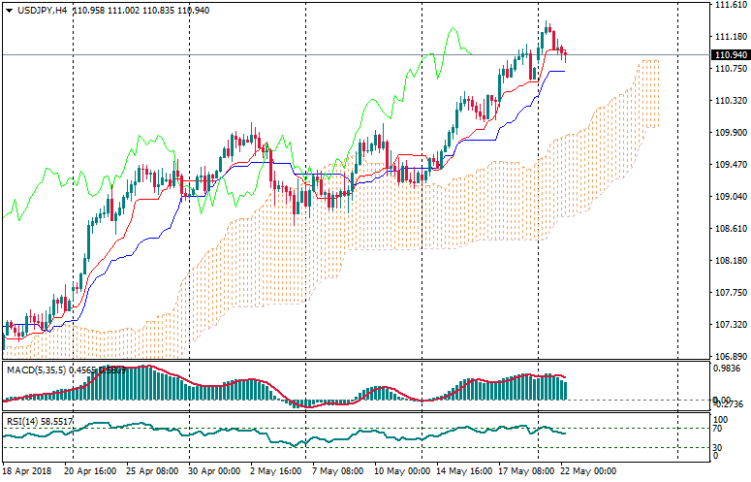Click the 7 May 08:00 time label
Screen dimensions: 751x482
pyautogui.click(x=335, y=471)
